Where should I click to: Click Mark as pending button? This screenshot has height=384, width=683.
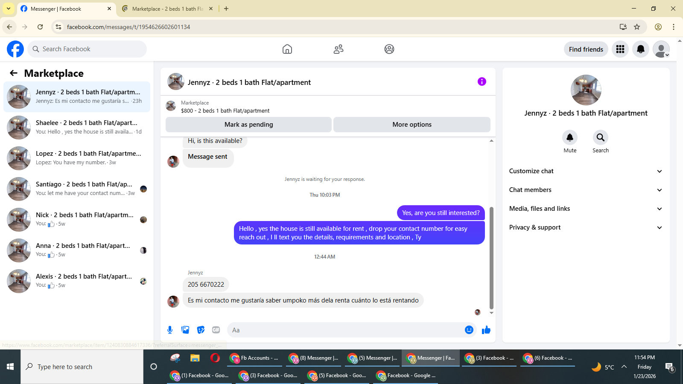(x=248, y=125)
